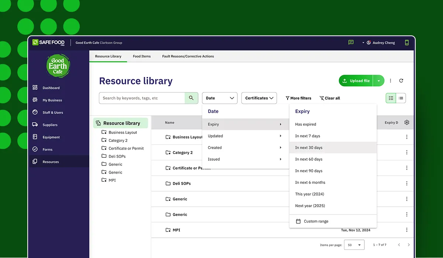Select Next year (2025)
The width and height of the screenshot is (443, 258).
tap(333, 206)
